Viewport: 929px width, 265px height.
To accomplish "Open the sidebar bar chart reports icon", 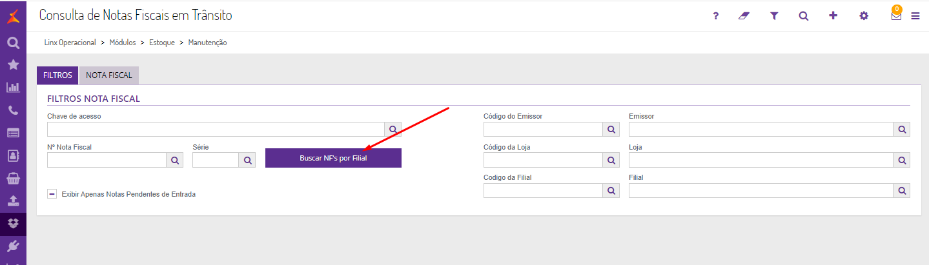I will click(x=13, y=87).
